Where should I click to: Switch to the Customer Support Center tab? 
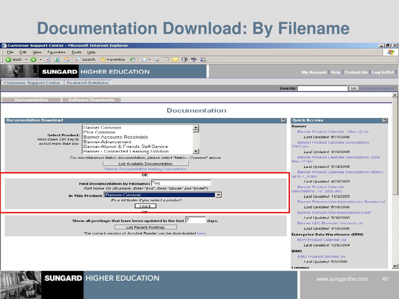pyautogui.click(x=32, y=83)
